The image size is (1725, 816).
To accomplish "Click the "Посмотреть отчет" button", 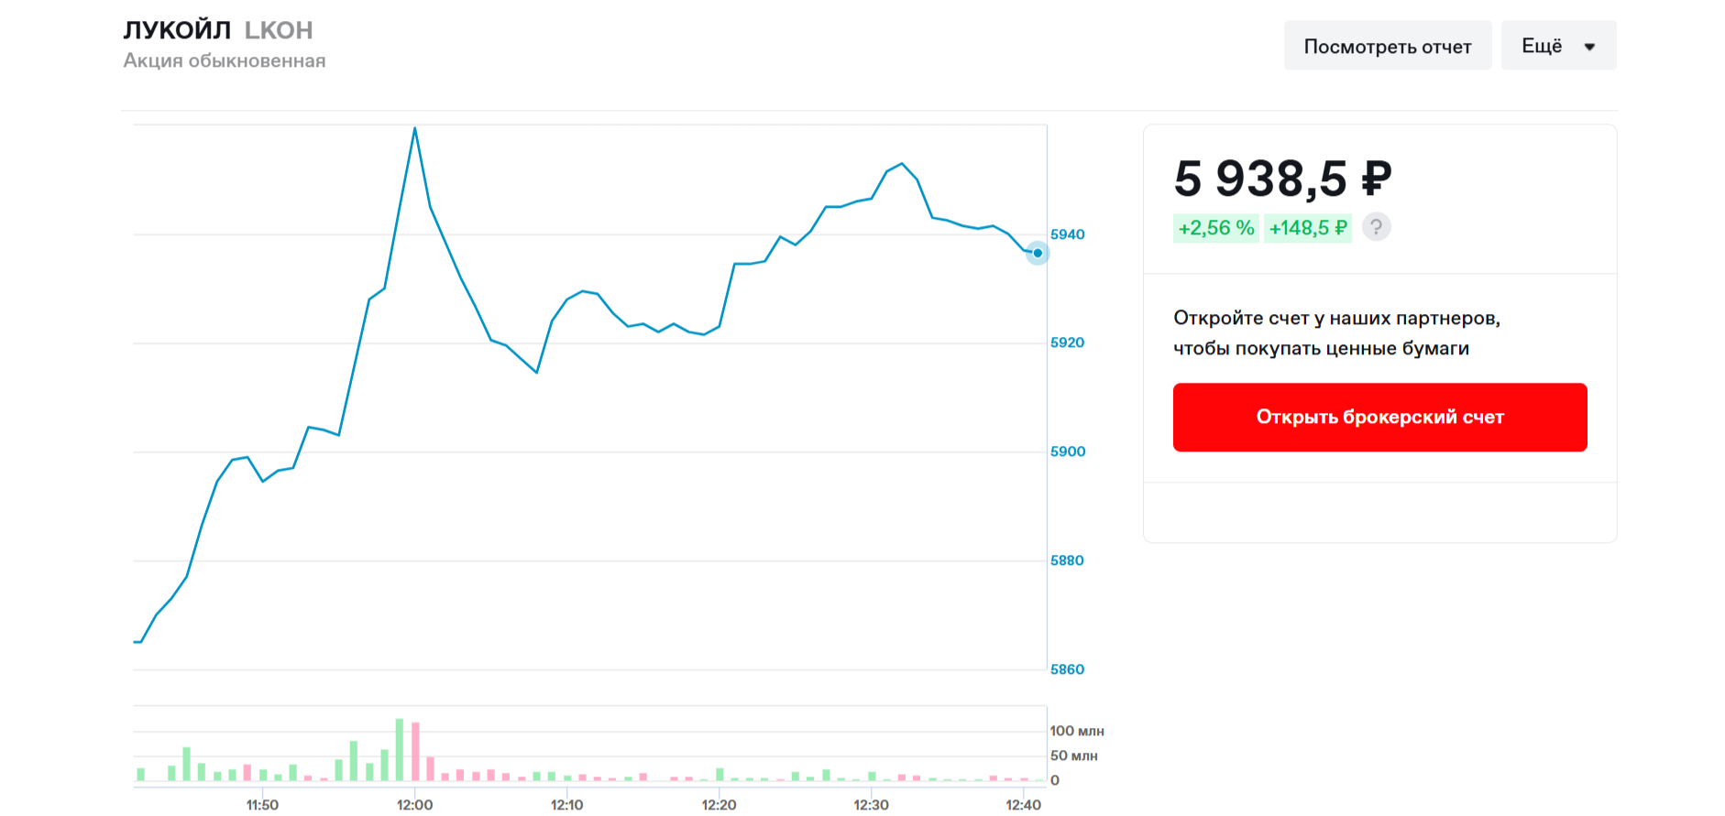I will point(1387,46).
